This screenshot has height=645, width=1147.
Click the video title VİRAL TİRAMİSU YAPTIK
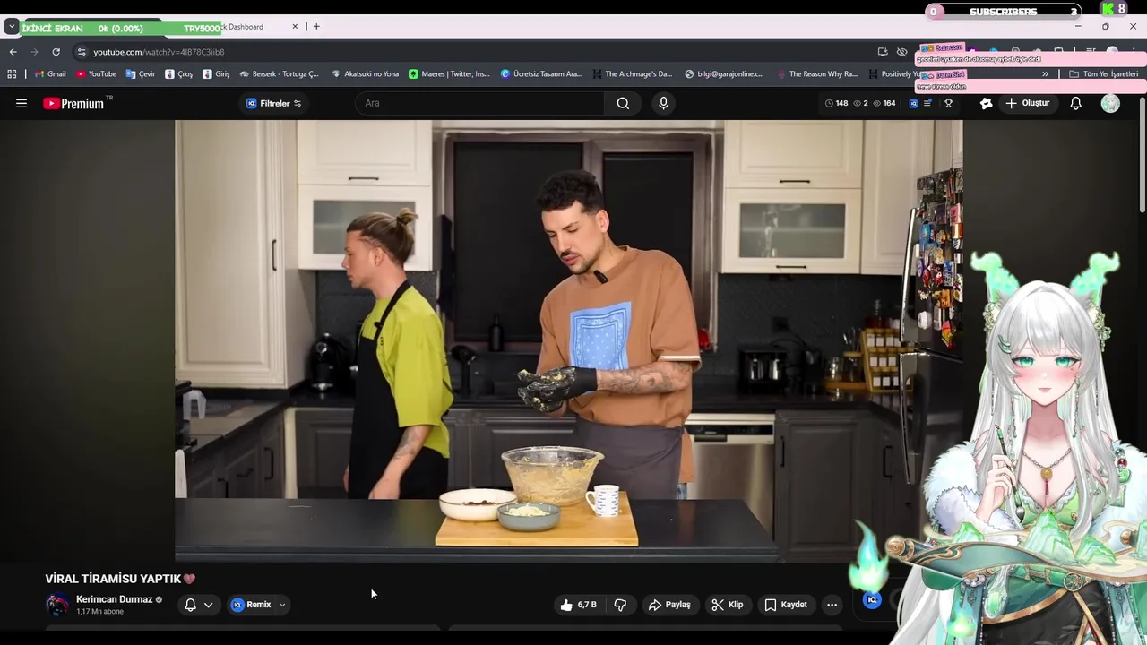[x=120, y=579]
